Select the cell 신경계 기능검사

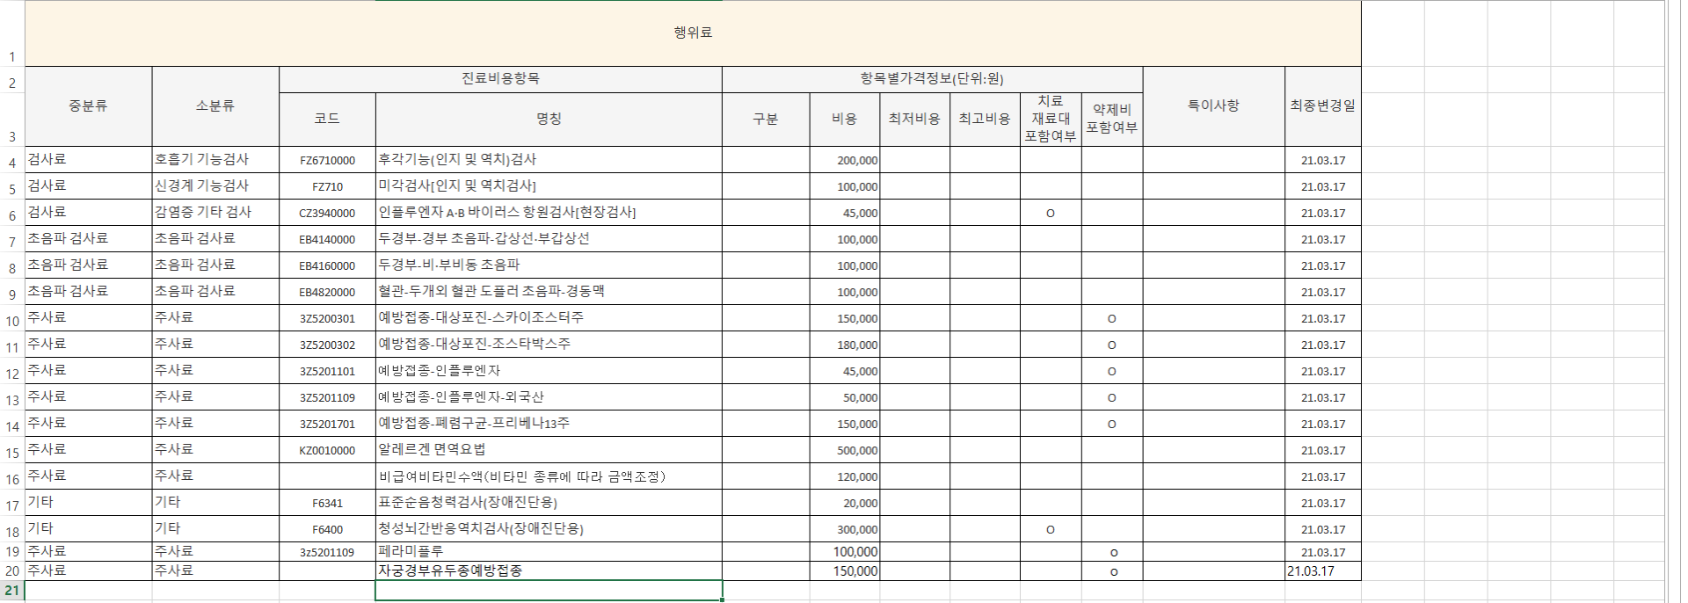point(215,186)
